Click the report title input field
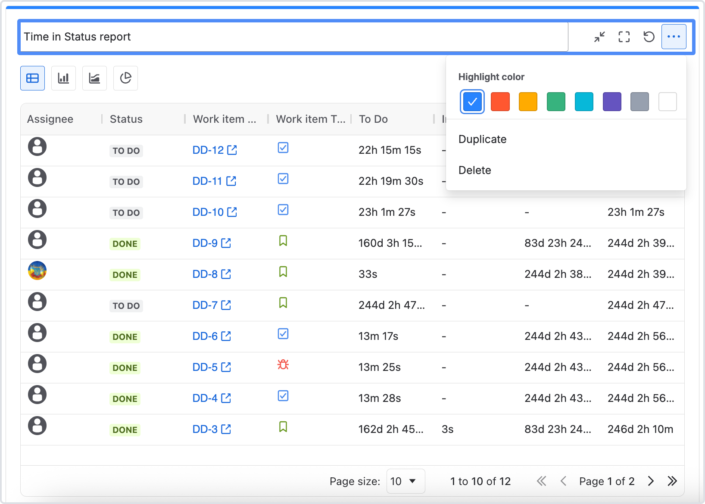Viewport: 705px width, 504px height. [293, 37]
